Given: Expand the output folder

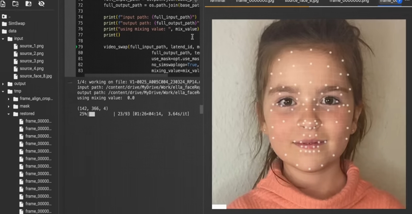Looking at the screenshot, I should point(3,84).
